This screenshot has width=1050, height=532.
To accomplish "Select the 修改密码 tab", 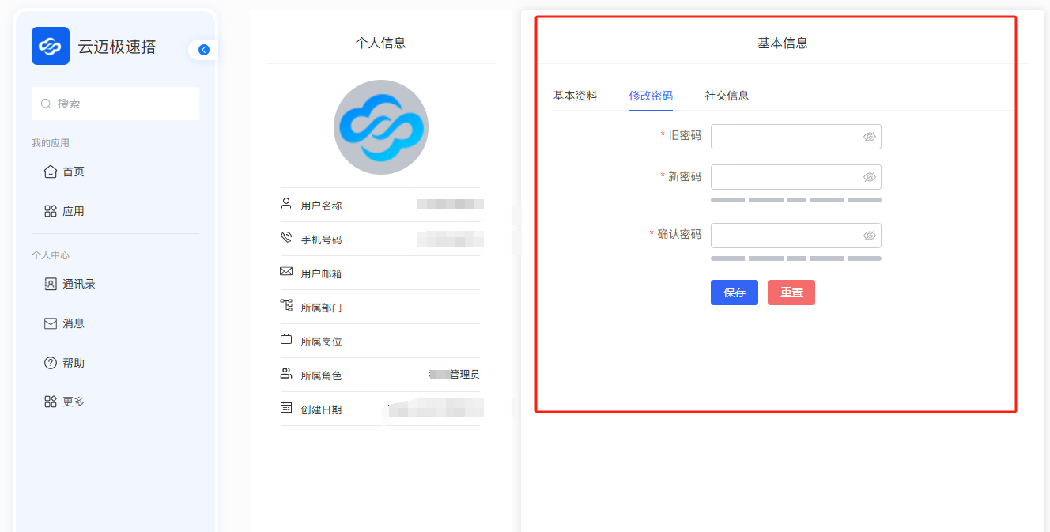I will [651, 96].
